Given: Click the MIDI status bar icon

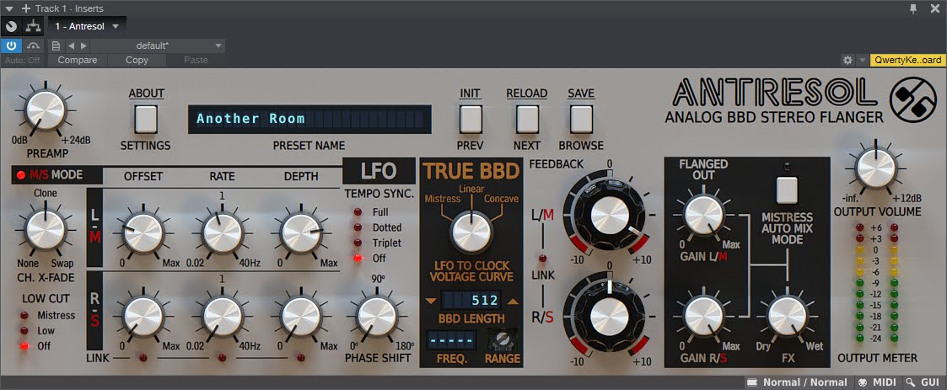Looking at the screenshot, I should pyautogui.click(x=877, y=382).
